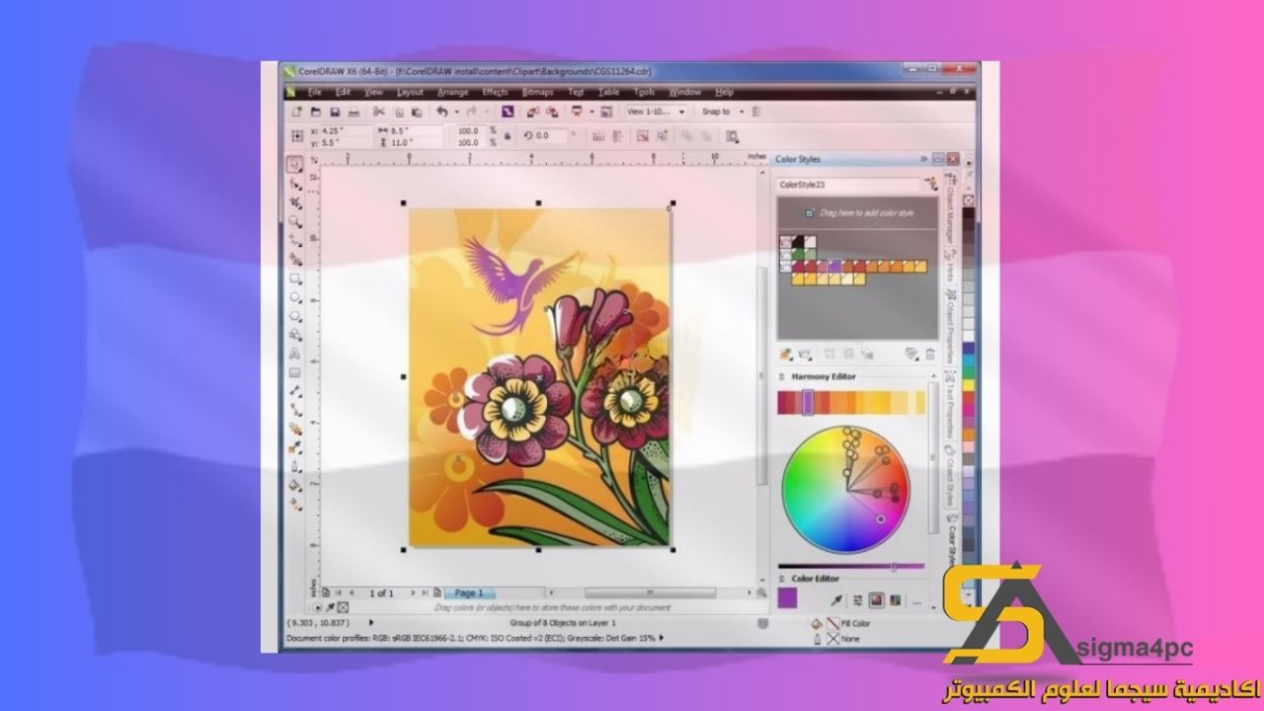Viewport: 1264px width, 711px height.
Task: Switch to Page 1 tab
Action: [468, 592]
